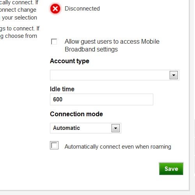
Task: Click the 'your selection' help text
Action: coord(19,18)
